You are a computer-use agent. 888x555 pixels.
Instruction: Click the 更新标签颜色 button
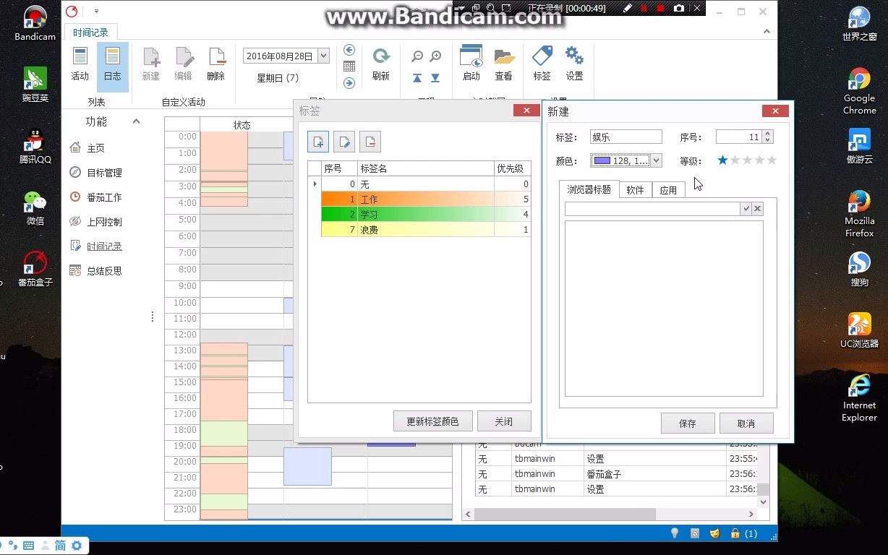[x=432, y=421]
